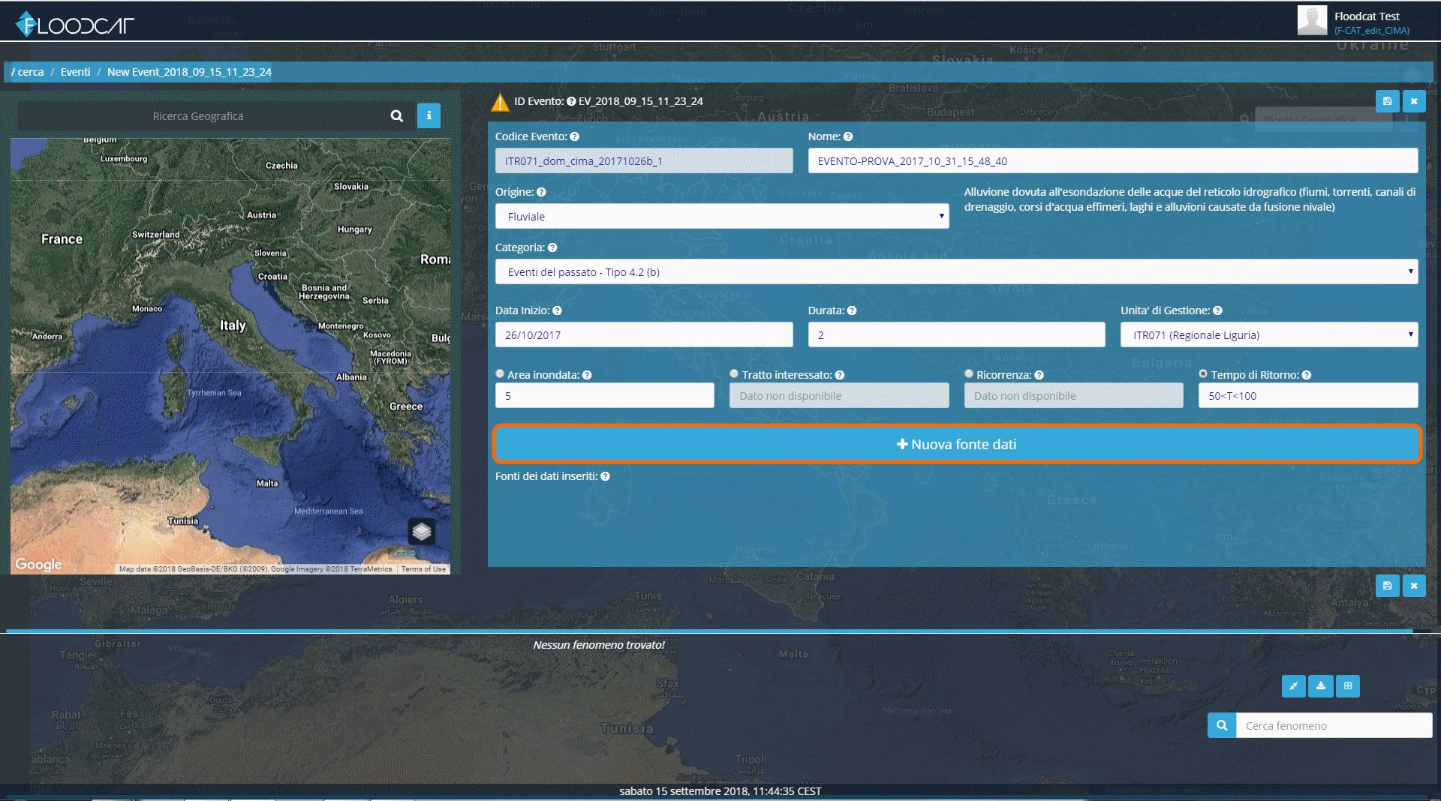Focus the Ricerca Geografica search field
This screenshot has width=1441, height=801.
point(198,115)
